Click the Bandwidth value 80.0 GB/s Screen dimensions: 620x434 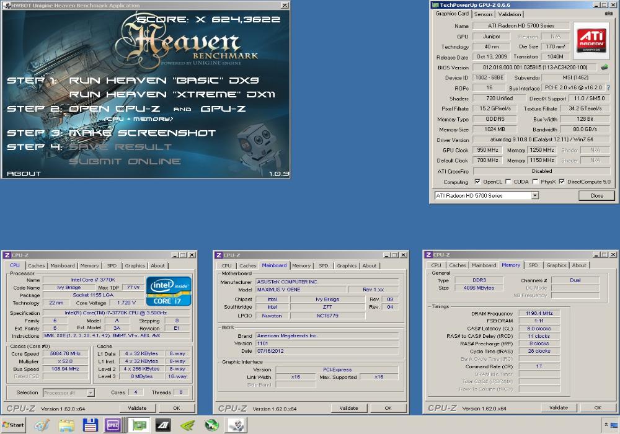[585, 129]
